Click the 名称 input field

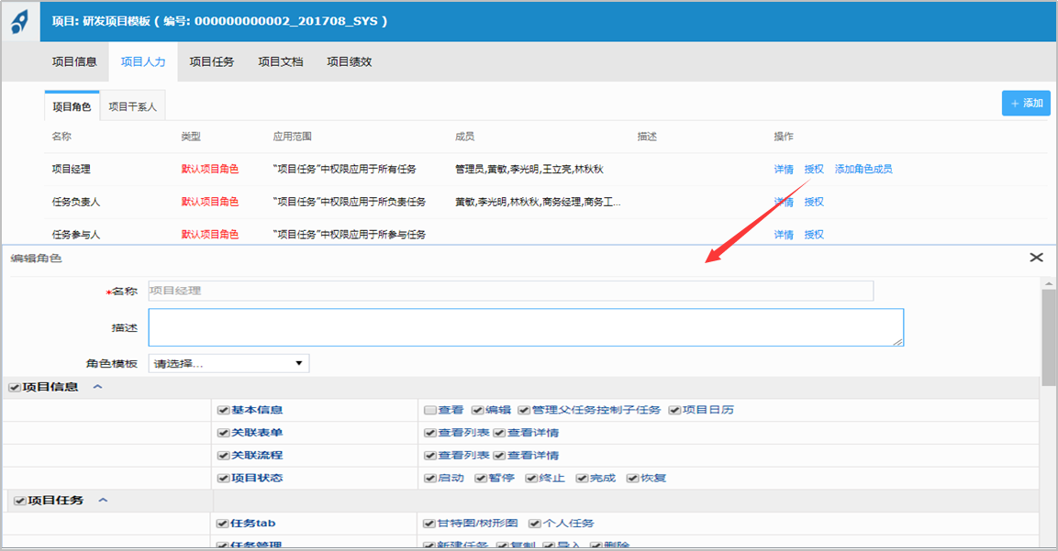coord(510,291)
